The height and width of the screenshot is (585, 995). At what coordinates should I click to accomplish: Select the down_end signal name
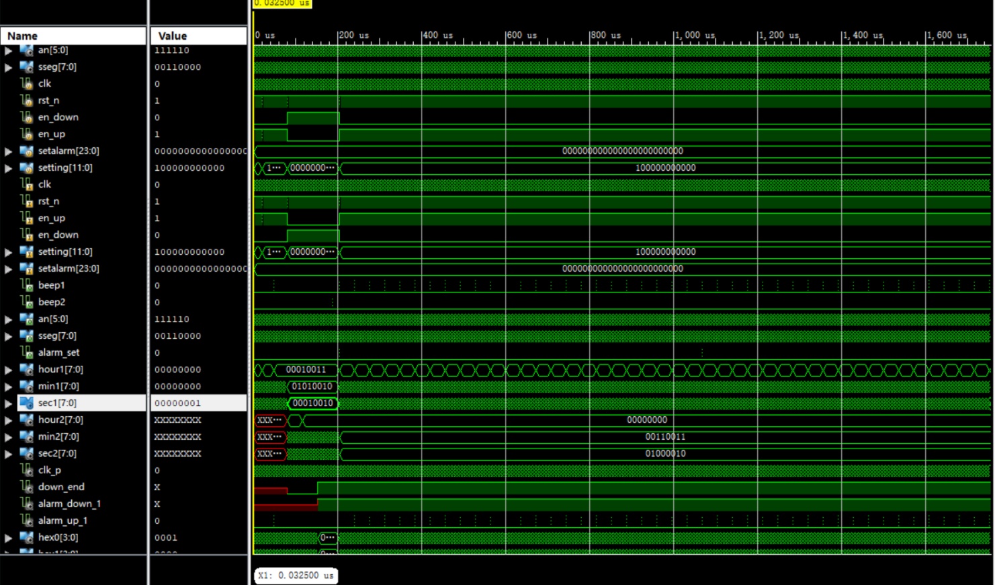[61, 487]
